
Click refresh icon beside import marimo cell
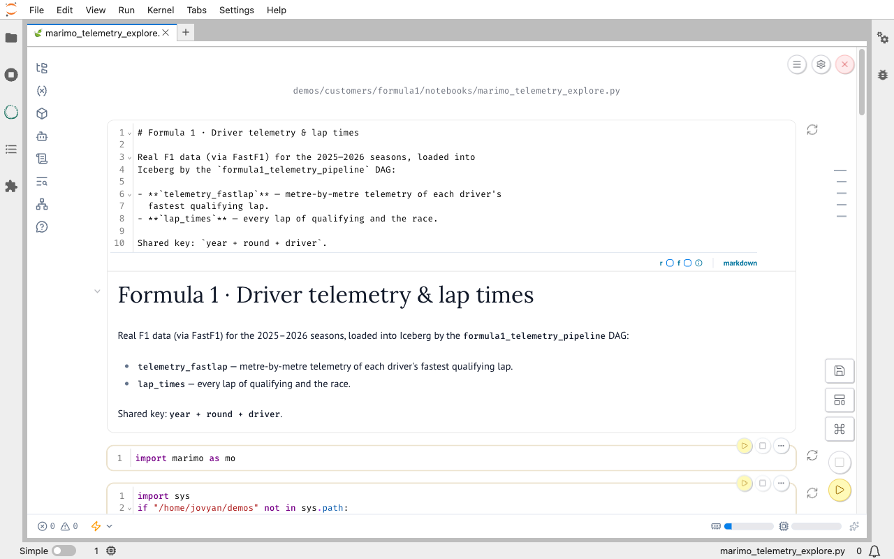tap(812, 455)
